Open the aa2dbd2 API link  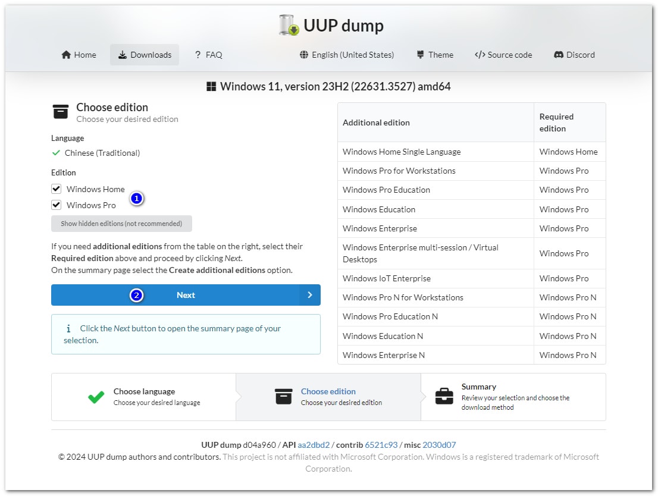314,445
